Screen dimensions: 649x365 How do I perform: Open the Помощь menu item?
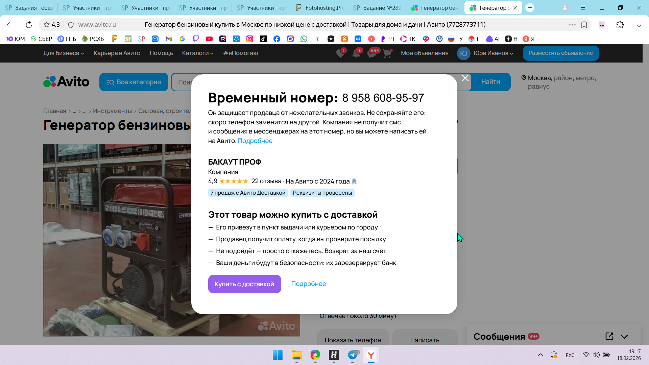[161, 53]
